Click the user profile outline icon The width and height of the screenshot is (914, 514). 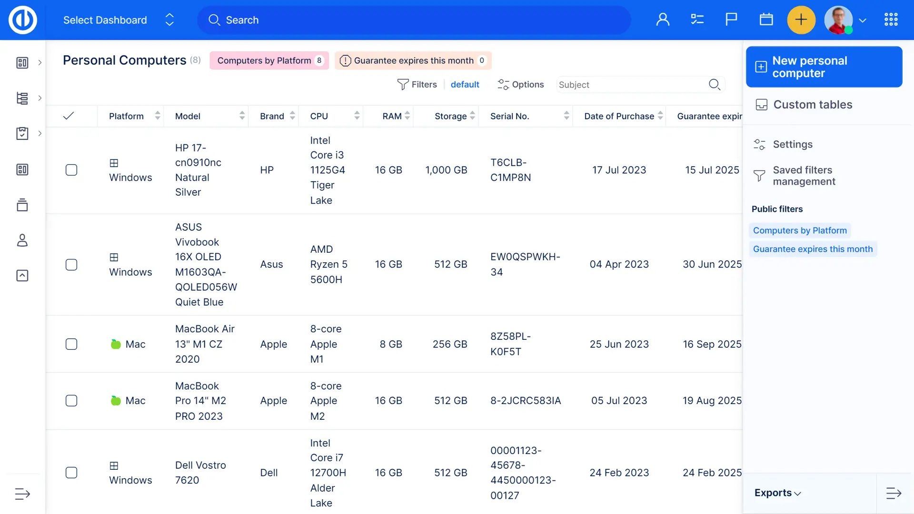[x=663, y=20]
